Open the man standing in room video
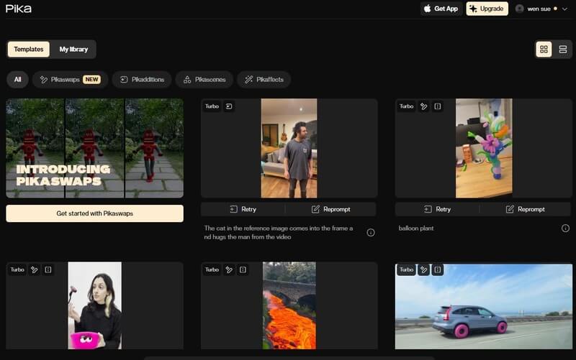 289,148
